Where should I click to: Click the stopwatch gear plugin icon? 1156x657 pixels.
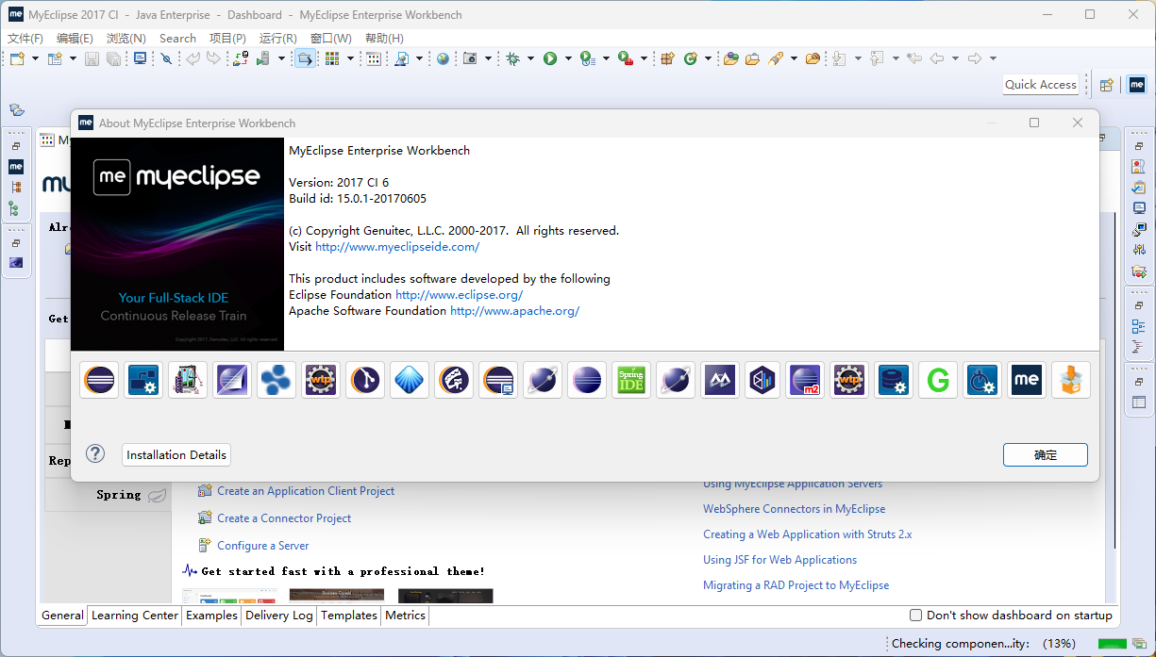(x=981, y=380)
